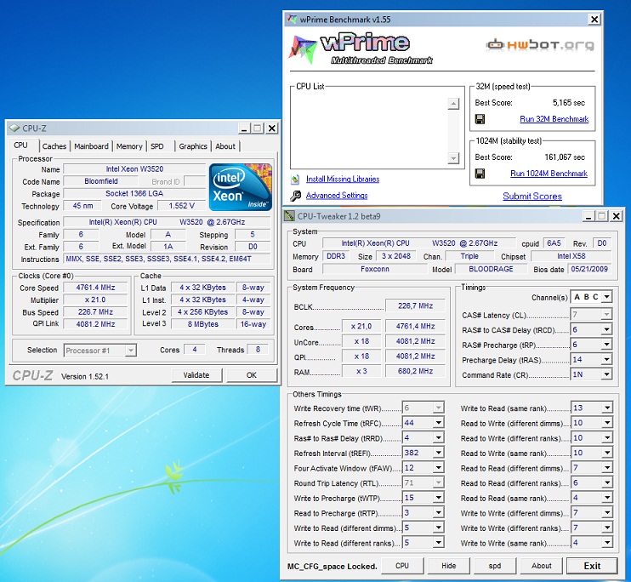Open Write to Read (different dimms) dropdown
Image resolution: width=631 pixels, height=582 pixels.
(438, 528)
